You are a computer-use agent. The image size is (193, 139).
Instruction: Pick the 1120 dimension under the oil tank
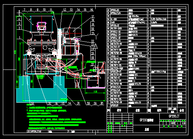[95, 91]
